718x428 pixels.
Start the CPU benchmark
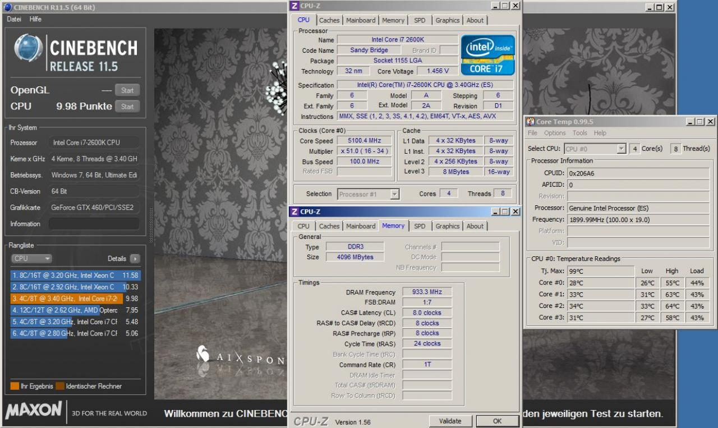click(x=127, y=107)
